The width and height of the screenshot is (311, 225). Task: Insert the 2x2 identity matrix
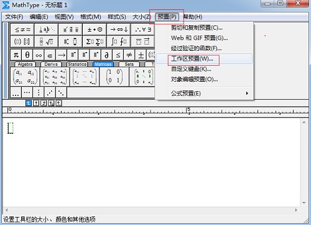pyautogui.click(x=114, y=77)
